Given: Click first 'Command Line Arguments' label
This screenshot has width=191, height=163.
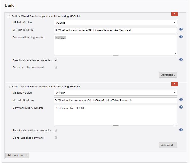Looking at the screenshot, I should 28,38.
